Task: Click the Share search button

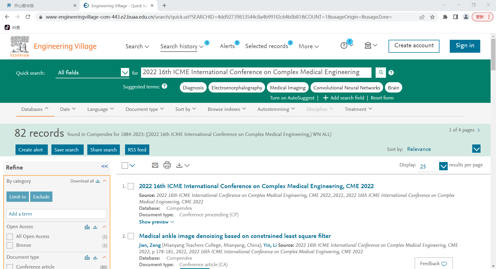Action: (x=104, y=150)
